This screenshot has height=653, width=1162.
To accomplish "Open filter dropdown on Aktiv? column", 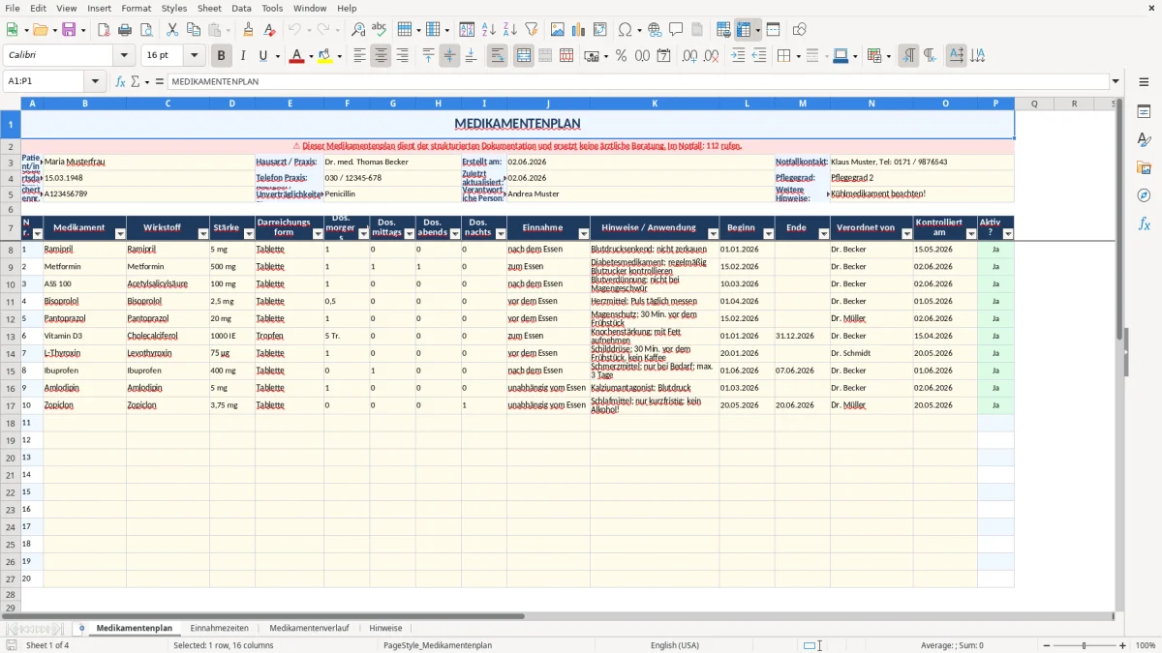I will point(1008,234).
